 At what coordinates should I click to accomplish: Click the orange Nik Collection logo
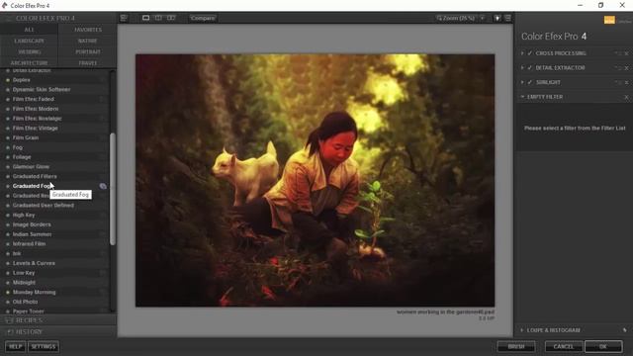point(609,20)
